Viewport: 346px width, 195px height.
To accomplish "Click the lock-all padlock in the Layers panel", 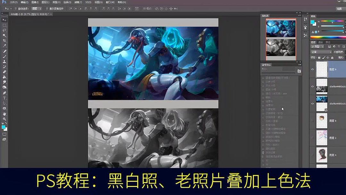I will (332, 57).
